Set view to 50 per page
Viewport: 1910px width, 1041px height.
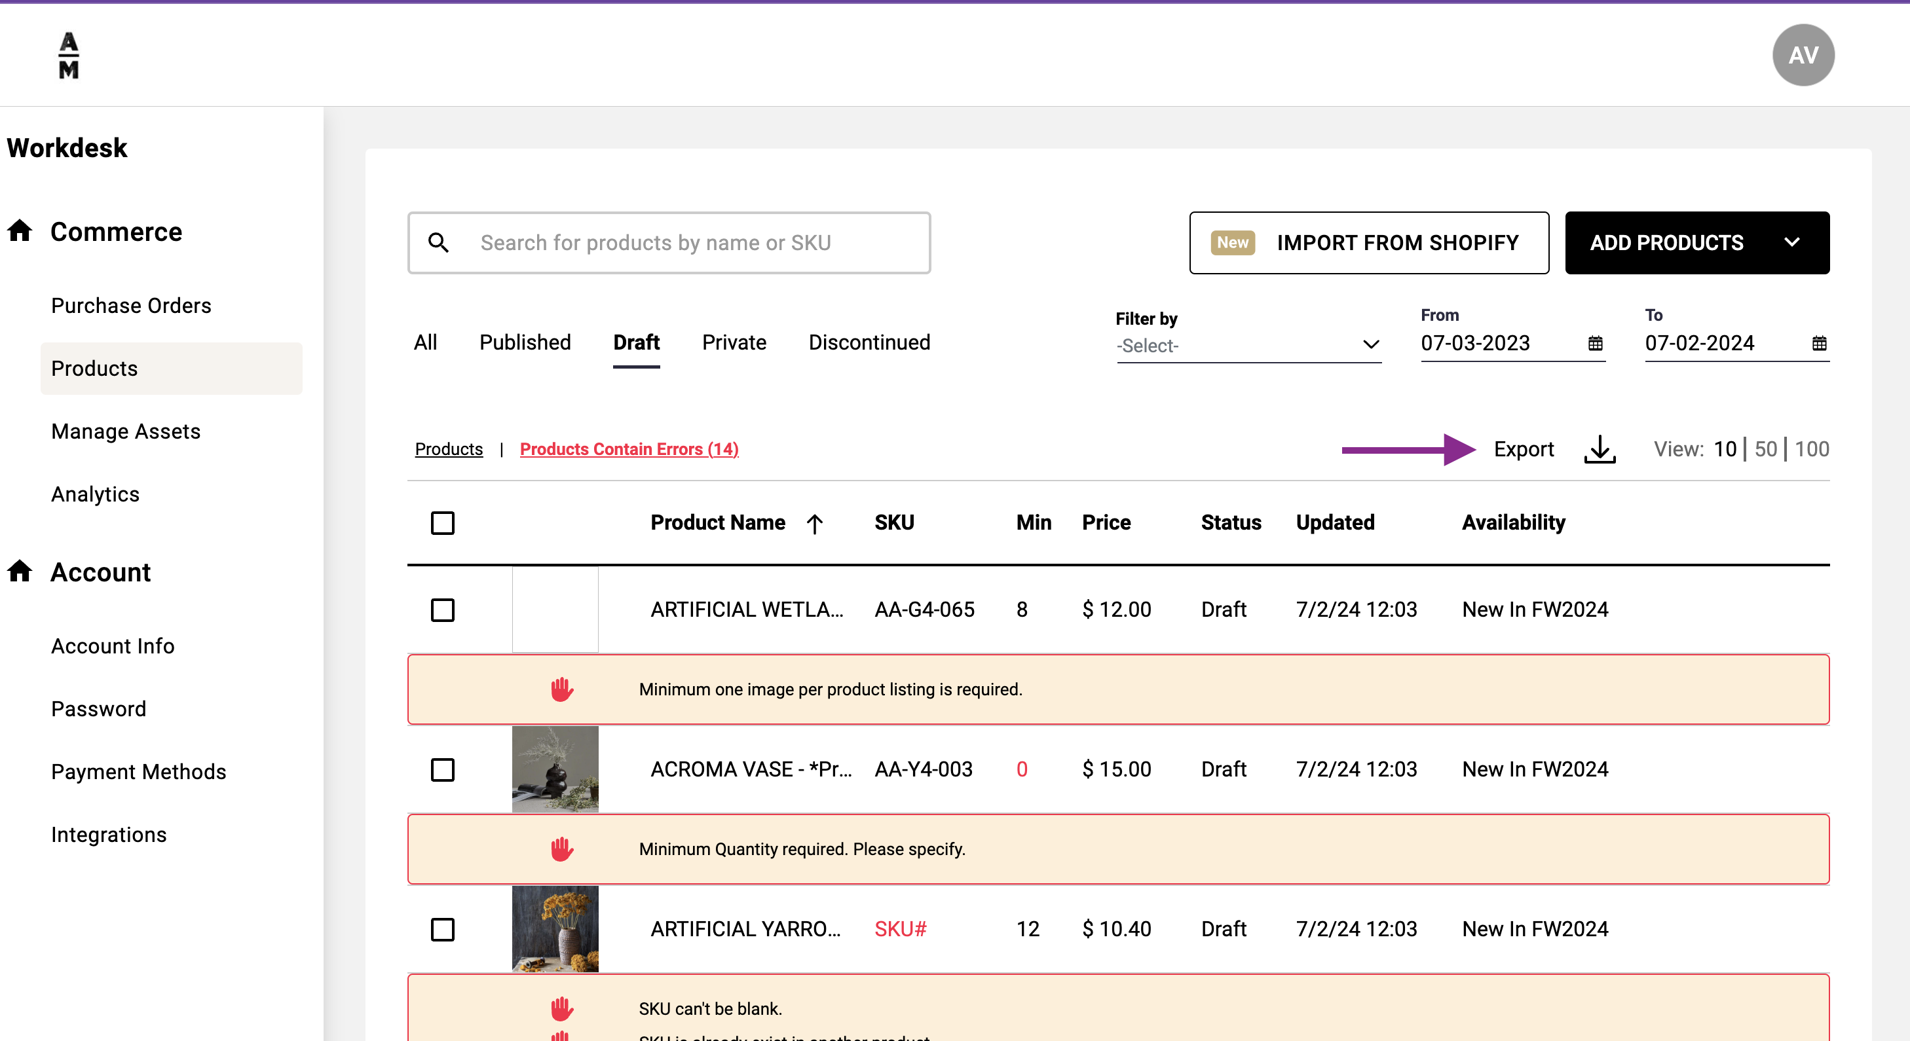(x=1765, y=449)
